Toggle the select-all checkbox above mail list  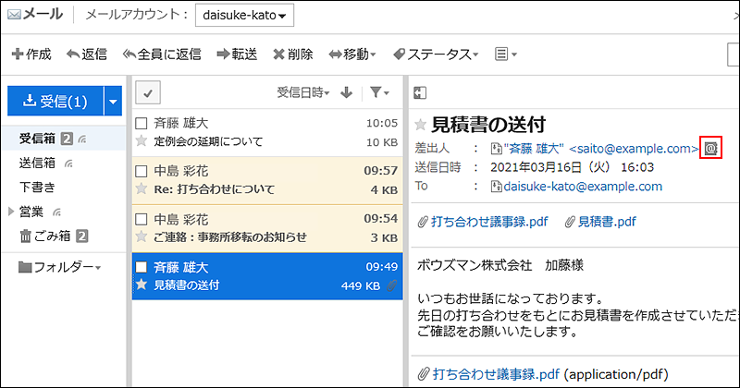pyautogui.click(x=148, y=92)
